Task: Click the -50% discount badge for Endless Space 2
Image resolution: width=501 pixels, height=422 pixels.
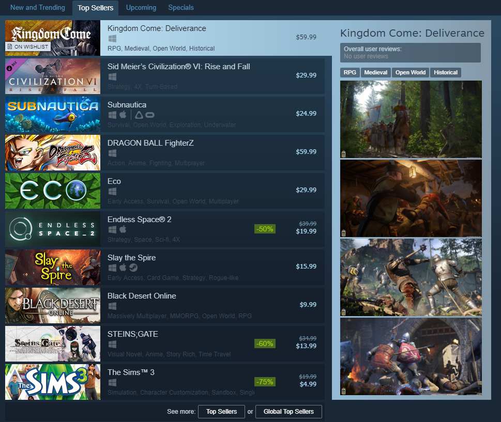Action: click(265, 229)
